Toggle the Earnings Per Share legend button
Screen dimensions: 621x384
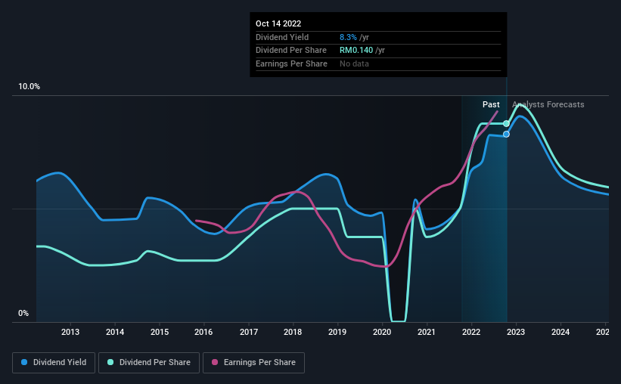point(253,363)
